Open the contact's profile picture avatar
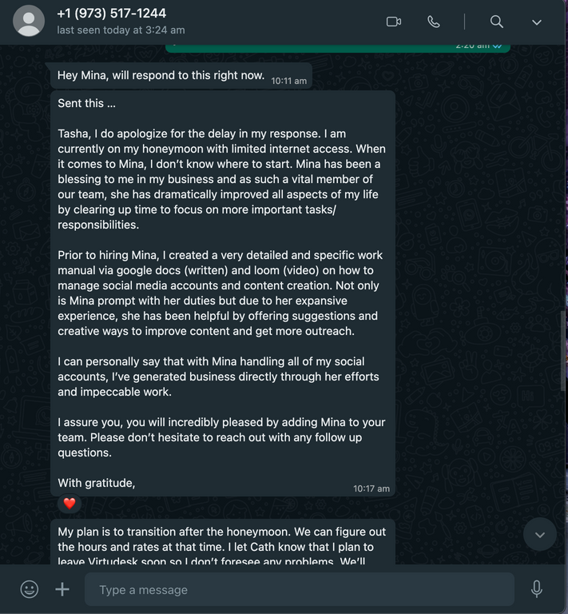Image resolution: width=568 pixels, height=614 pixels. tap(29, 21)
